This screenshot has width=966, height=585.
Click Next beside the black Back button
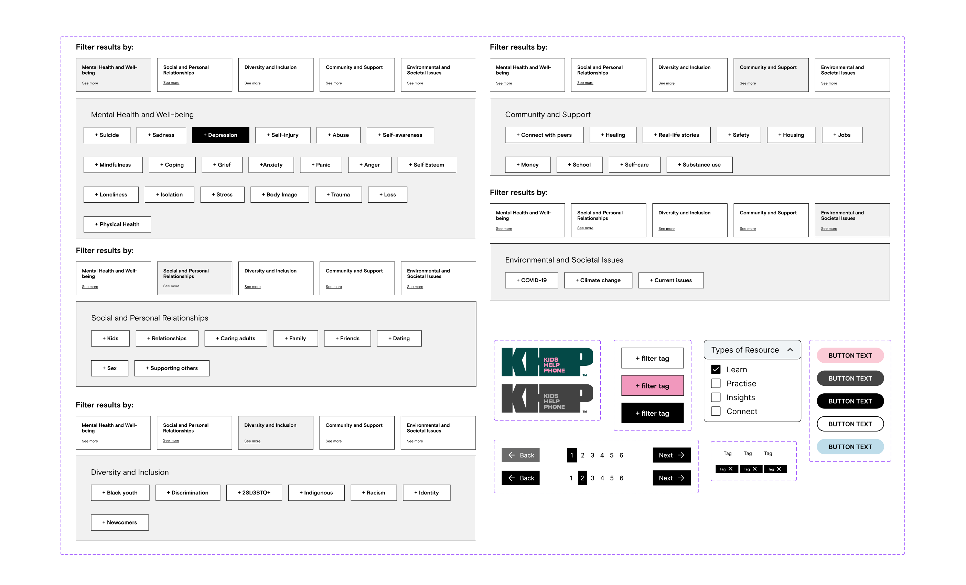coord(672,478)
